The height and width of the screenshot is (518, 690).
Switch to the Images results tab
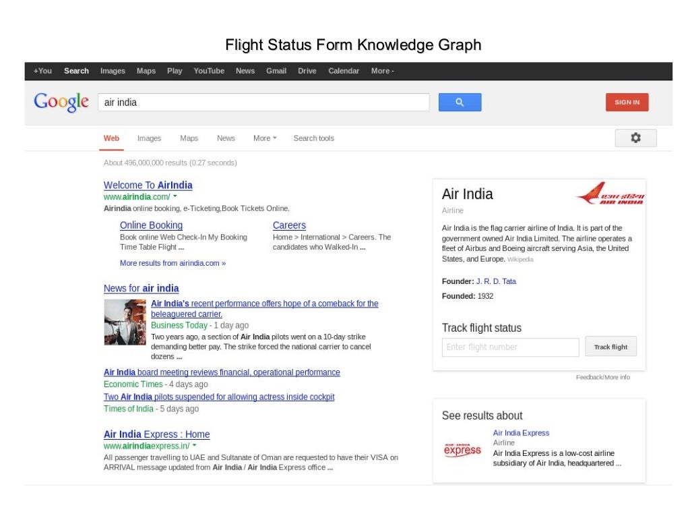click(x=149, y=138)
